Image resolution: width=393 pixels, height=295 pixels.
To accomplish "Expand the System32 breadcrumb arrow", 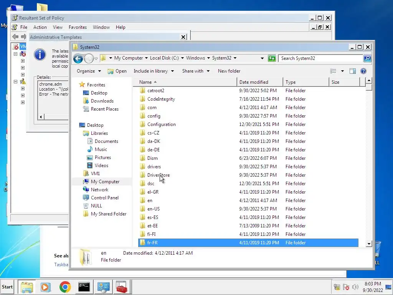I will tap(235, 58).
